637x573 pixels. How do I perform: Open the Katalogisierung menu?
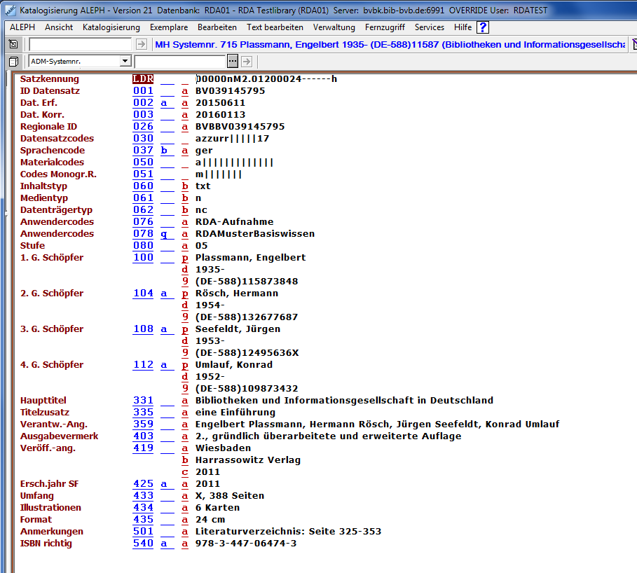[x=111, y=27]
